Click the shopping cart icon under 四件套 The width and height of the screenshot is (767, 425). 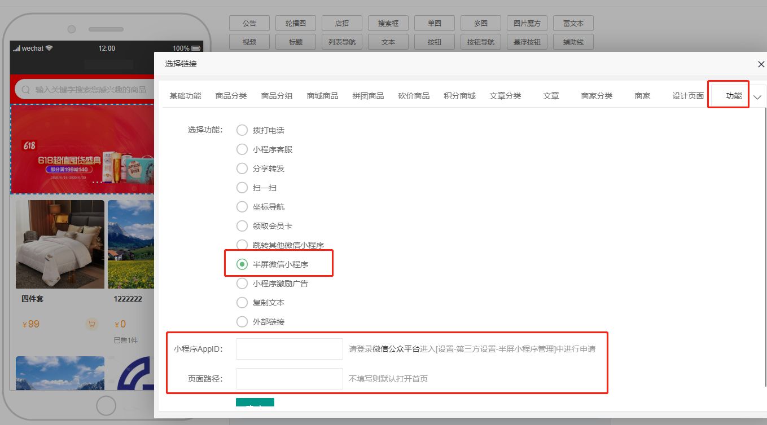click(x=91, y=324)
